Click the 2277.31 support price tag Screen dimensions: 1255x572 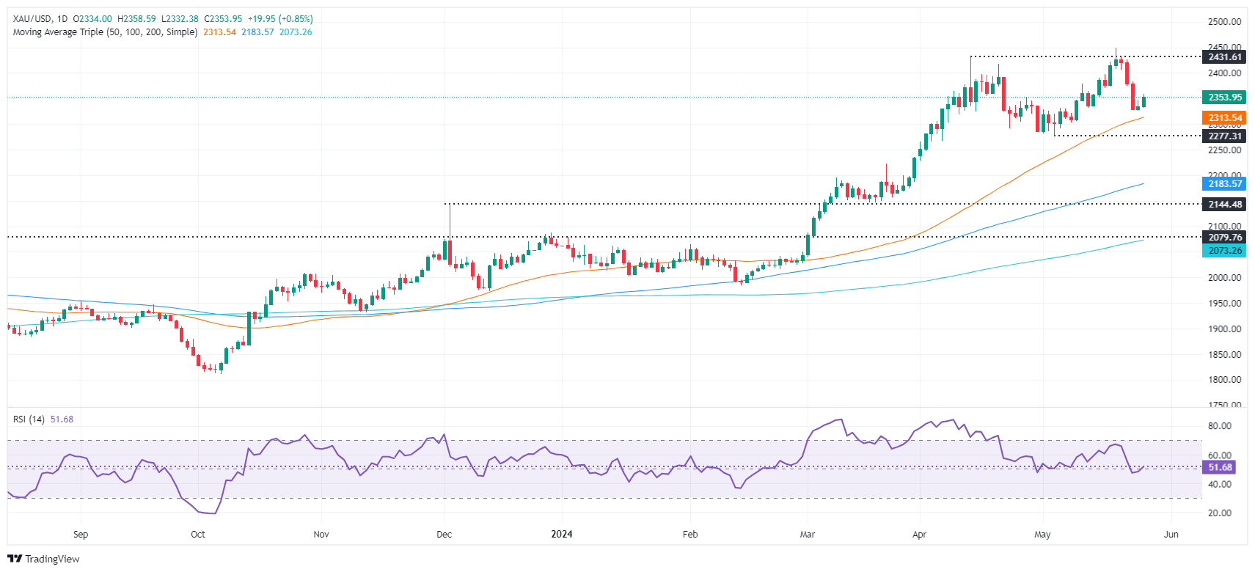(x=1225, y=136)
